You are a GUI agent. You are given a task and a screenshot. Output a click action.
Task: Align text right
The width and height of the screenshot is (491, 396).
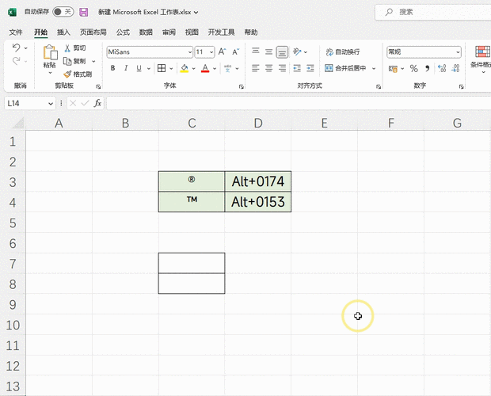point(282,68)
